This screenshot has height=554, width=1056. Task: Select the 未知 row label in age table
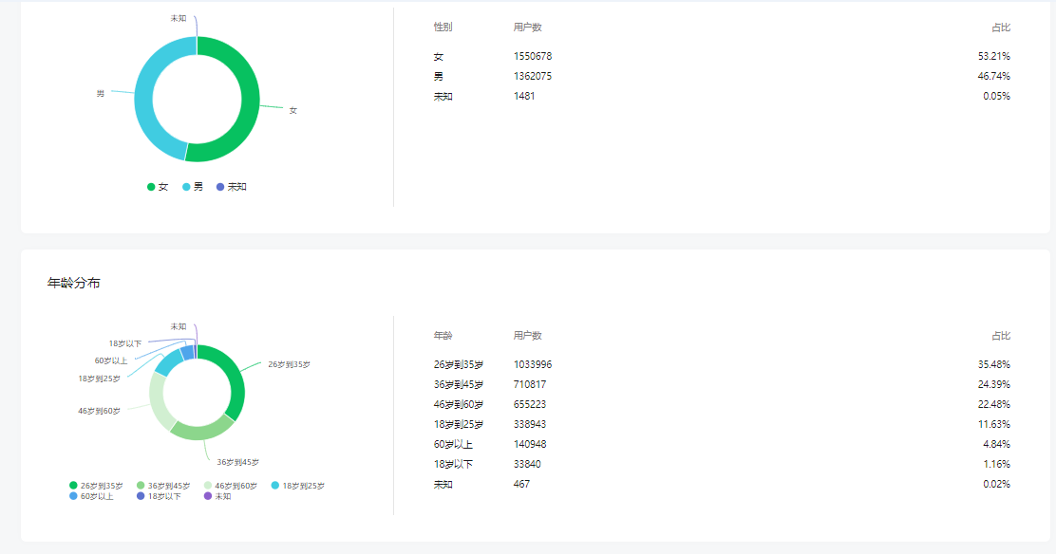coord(443,484)
